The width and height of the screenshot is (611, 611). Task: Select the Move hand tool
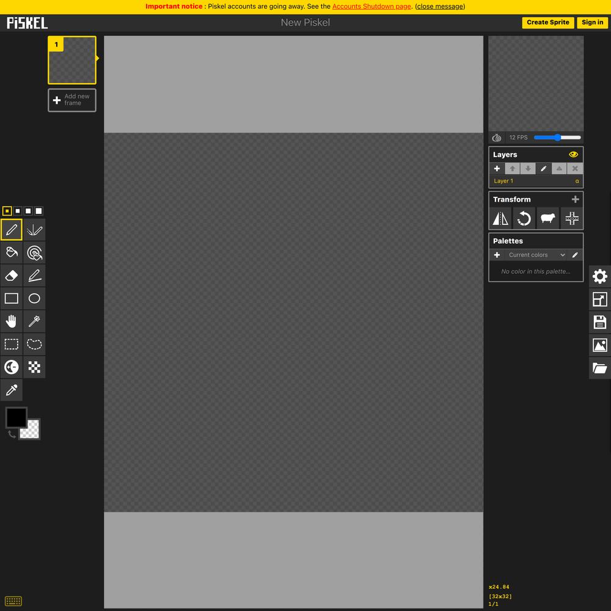[x=11, y=321]
